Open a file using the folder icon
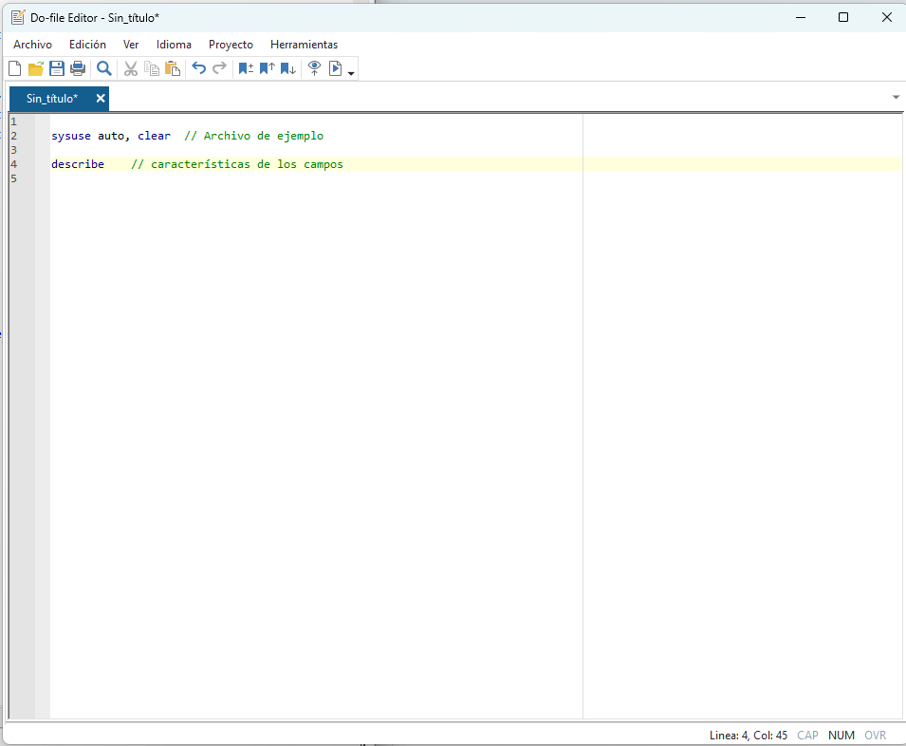906x746 pixels. pyautogui.click(x=36, y=68)
